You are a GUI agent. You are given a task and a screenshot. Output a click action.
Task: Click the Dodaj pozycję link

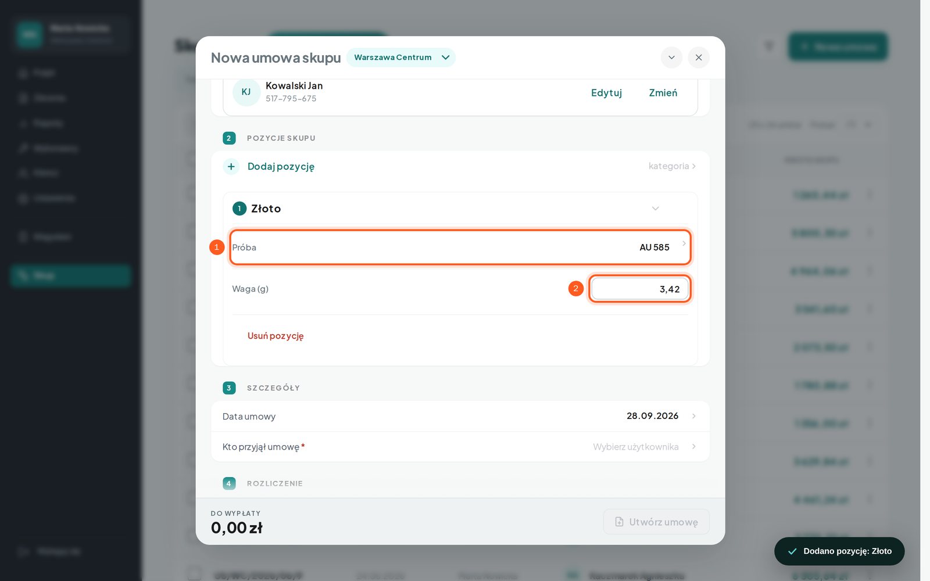(x=281, y=167)
